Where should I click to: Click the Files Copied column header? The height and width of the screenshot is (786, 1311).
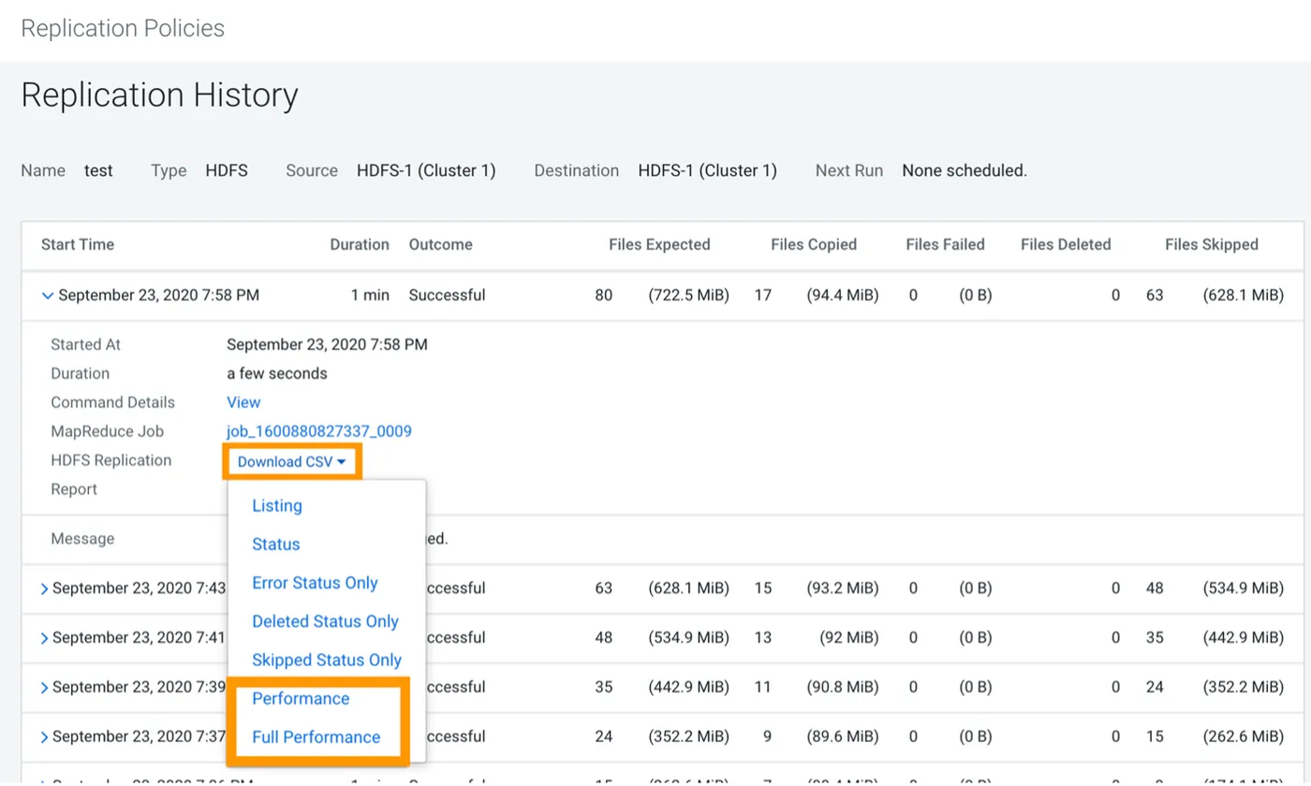tap(814, 244)
